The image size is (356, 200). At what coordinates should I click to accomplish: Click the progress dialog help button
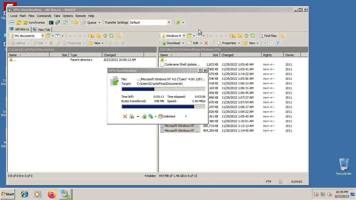(x=200, y=71)
